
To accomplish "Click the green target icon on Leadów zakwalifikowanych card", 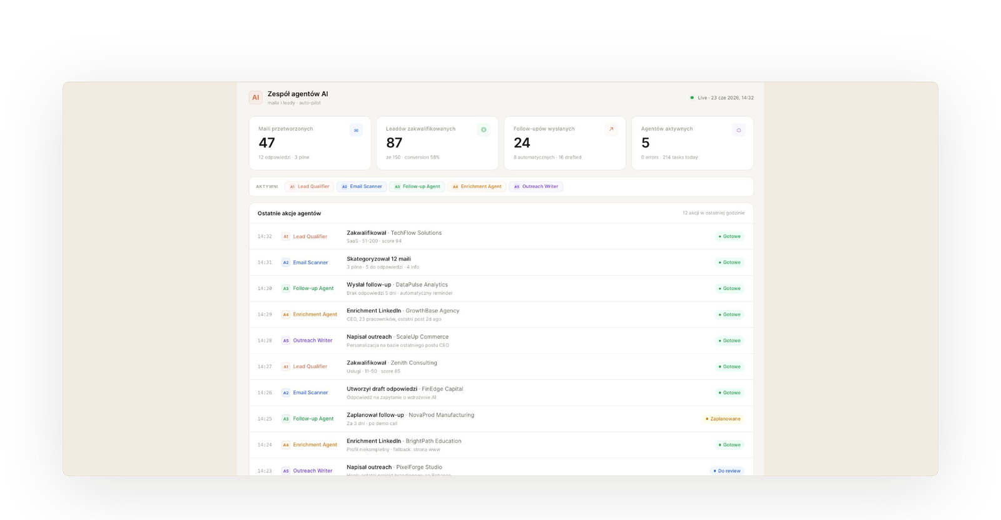I will click(484, 130).
